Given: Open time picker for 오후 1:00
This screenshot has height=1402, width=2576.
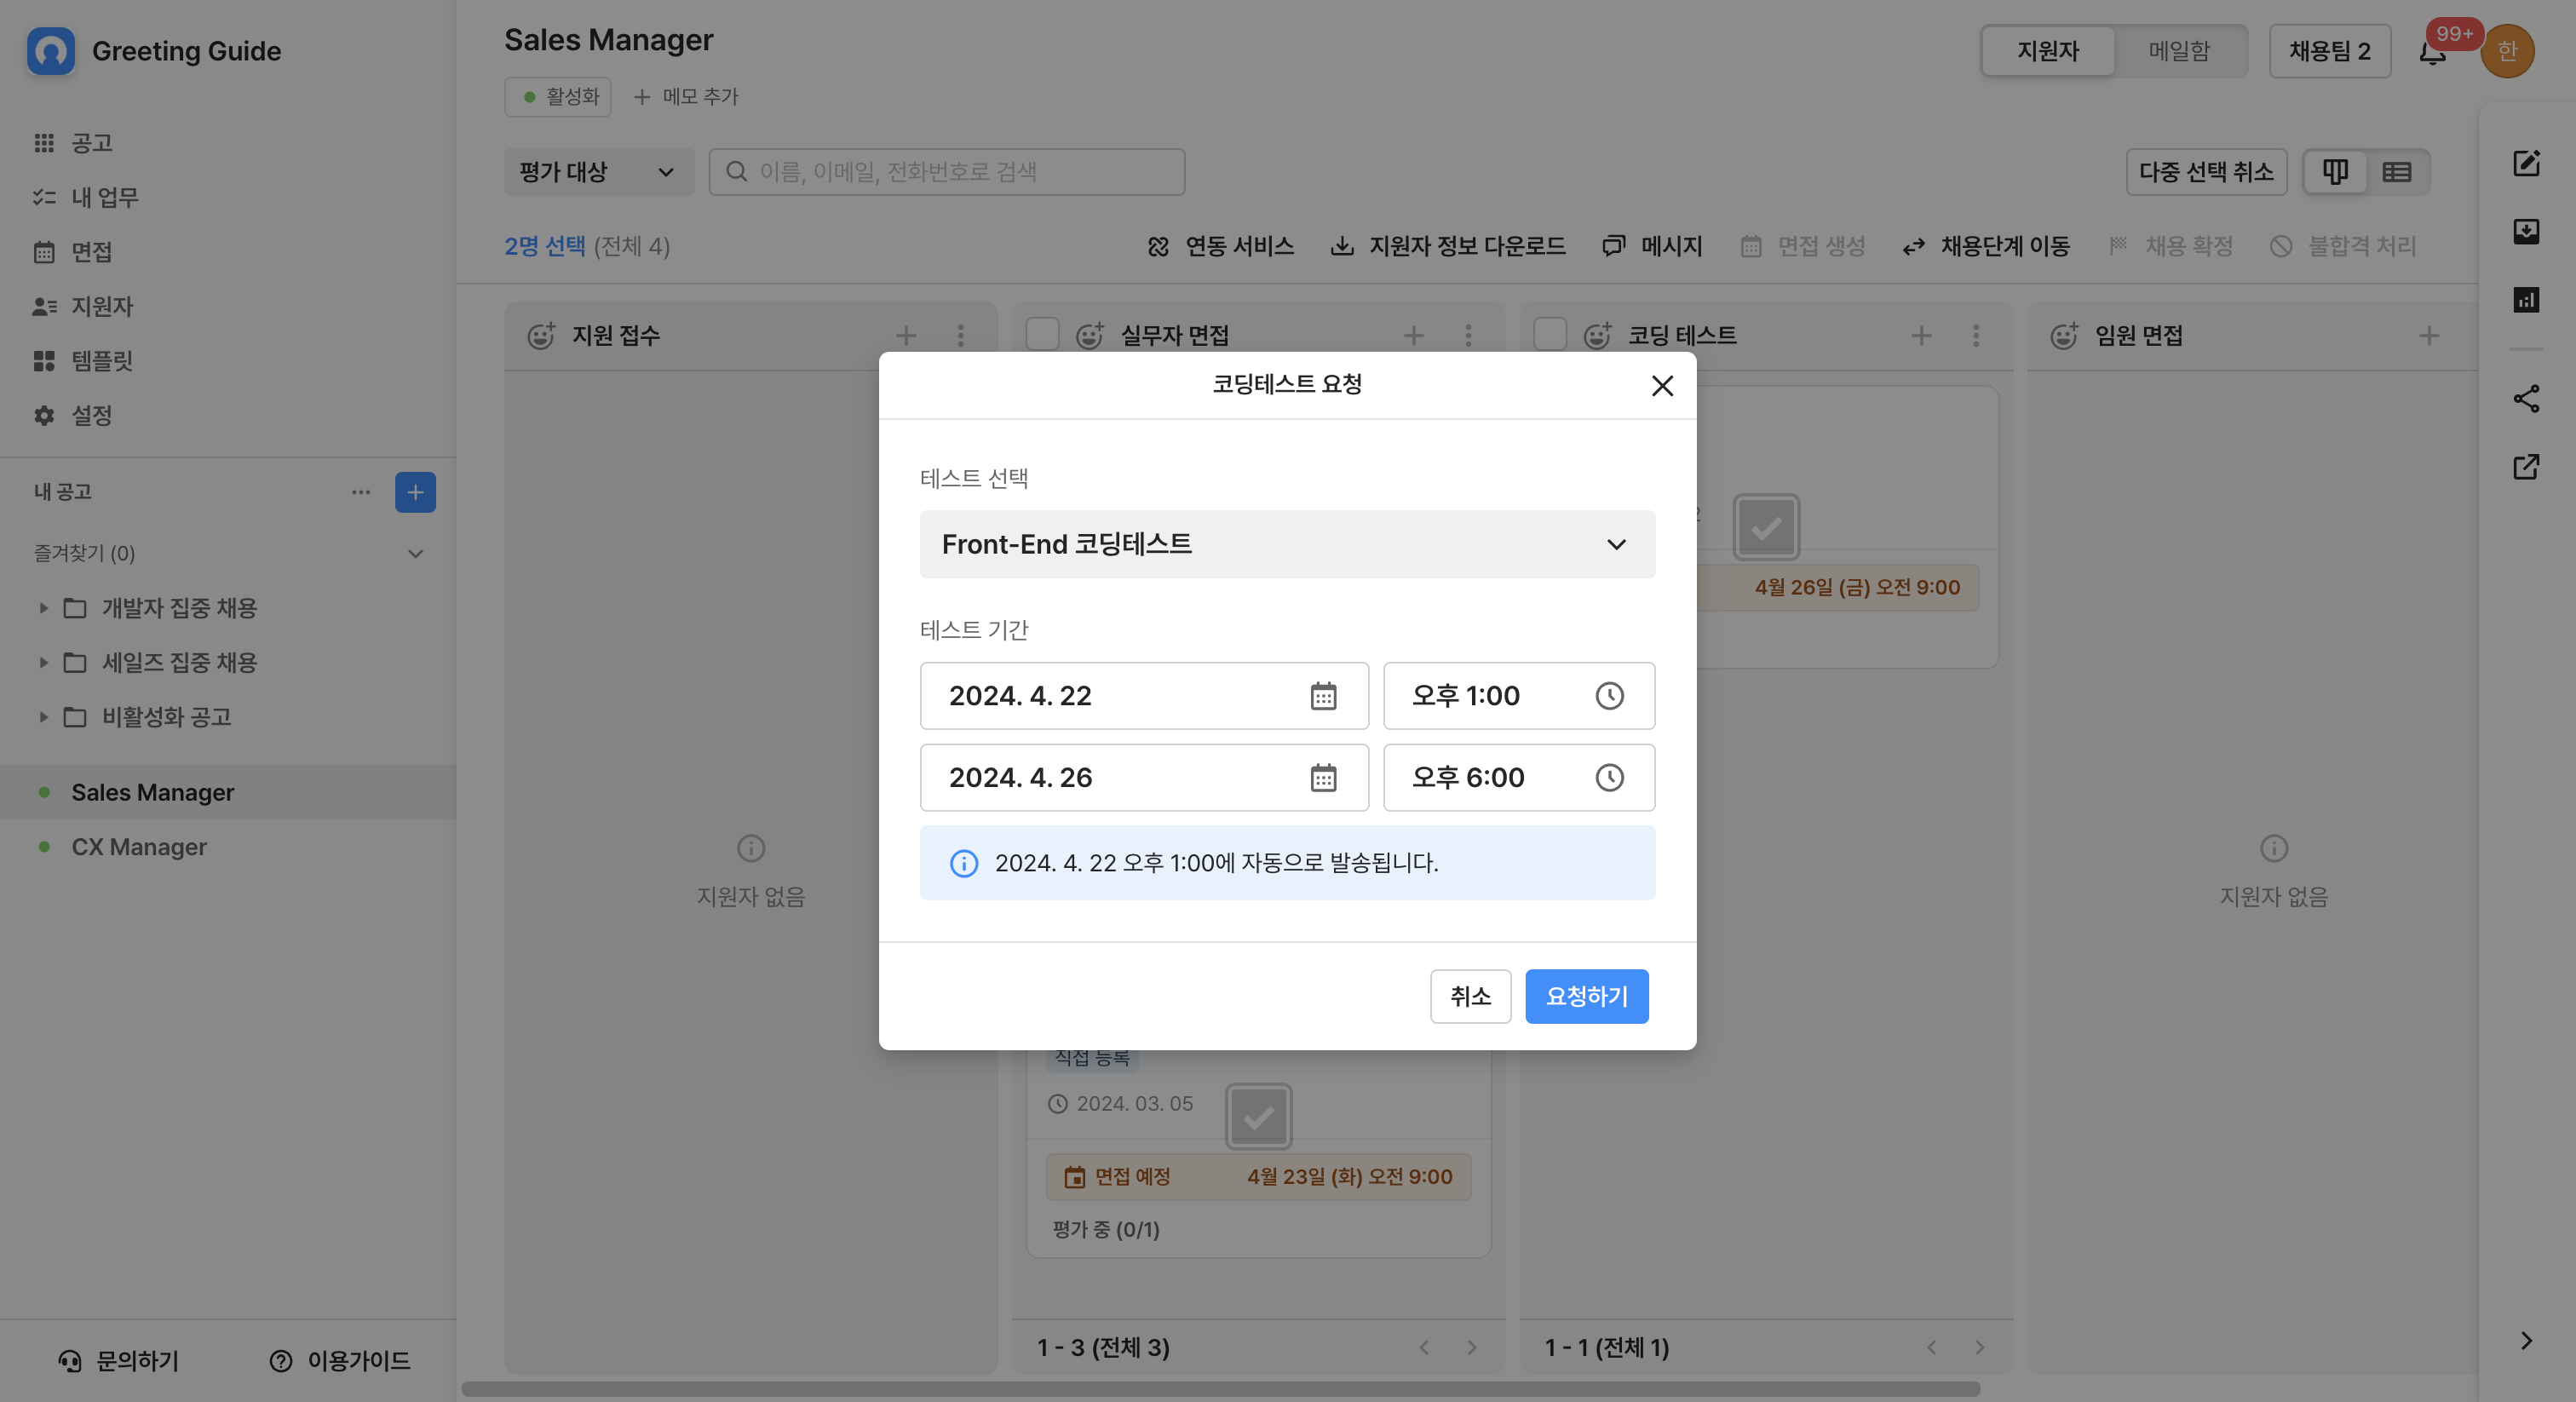Looking at the screenshot, I should (x=1609, y=696).
